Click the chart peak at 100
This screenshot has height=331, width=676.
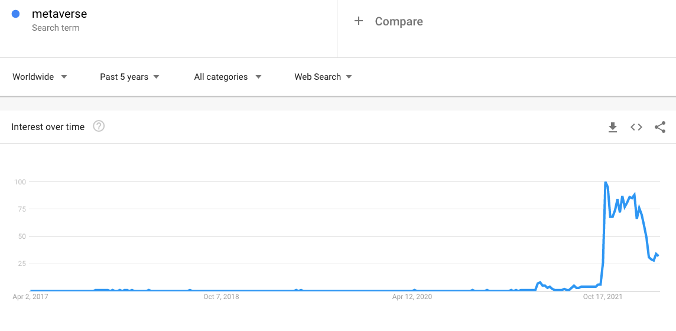pyautogui.click(x=606, y=183)
